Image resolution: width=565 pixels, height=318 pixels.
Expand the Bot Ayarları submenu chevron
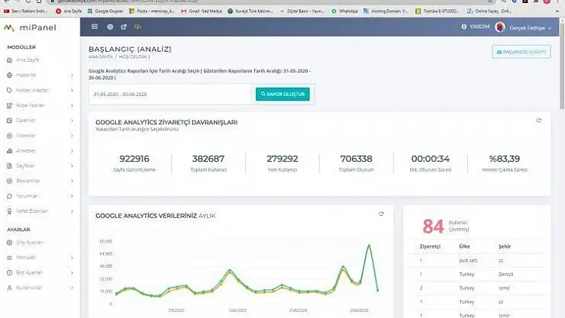[x=72, y=273]
